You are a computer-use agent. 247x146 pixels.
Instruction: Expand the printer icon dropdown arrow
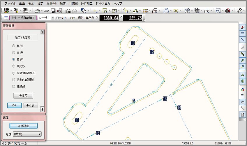(x=42, y=11)
